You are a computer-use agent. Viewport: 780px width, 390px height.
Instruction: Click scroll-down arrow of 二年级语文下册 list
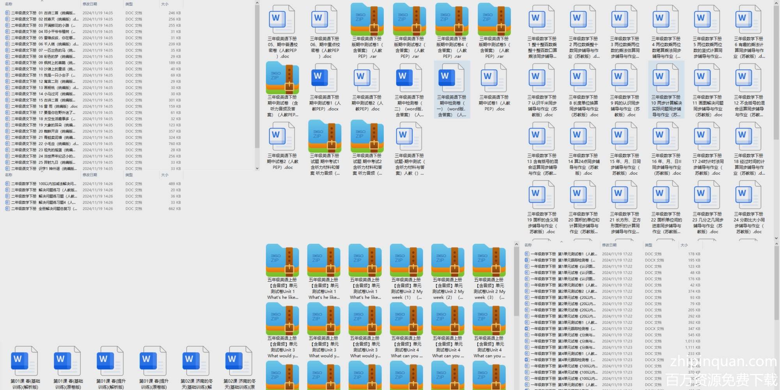(257, 168)
